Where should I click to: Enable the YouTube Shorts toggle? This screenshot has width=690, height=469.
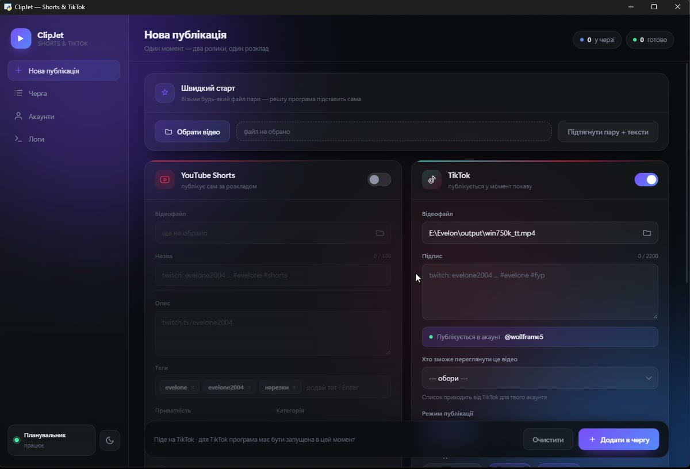click(x=379, y=180)
